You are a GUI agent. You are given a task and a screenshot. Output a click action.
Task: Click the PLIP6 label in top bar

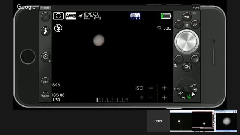[x=196, y=7]
